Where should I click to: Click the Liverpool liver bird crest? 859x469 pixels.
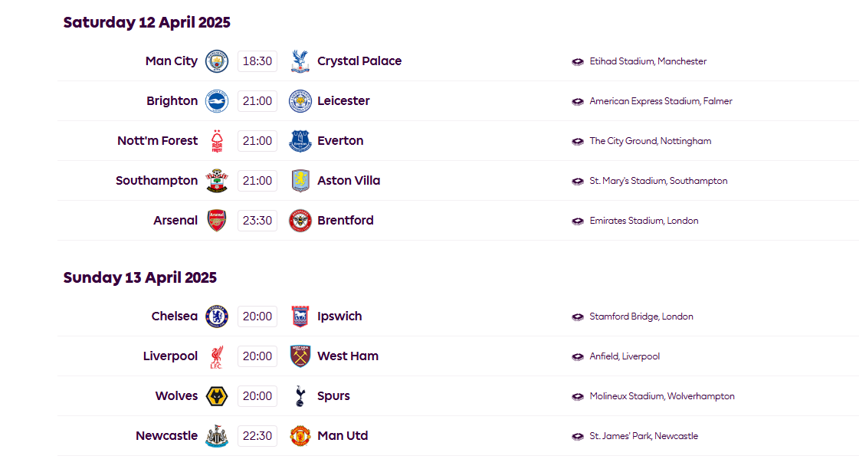click(x=217, y=356)
